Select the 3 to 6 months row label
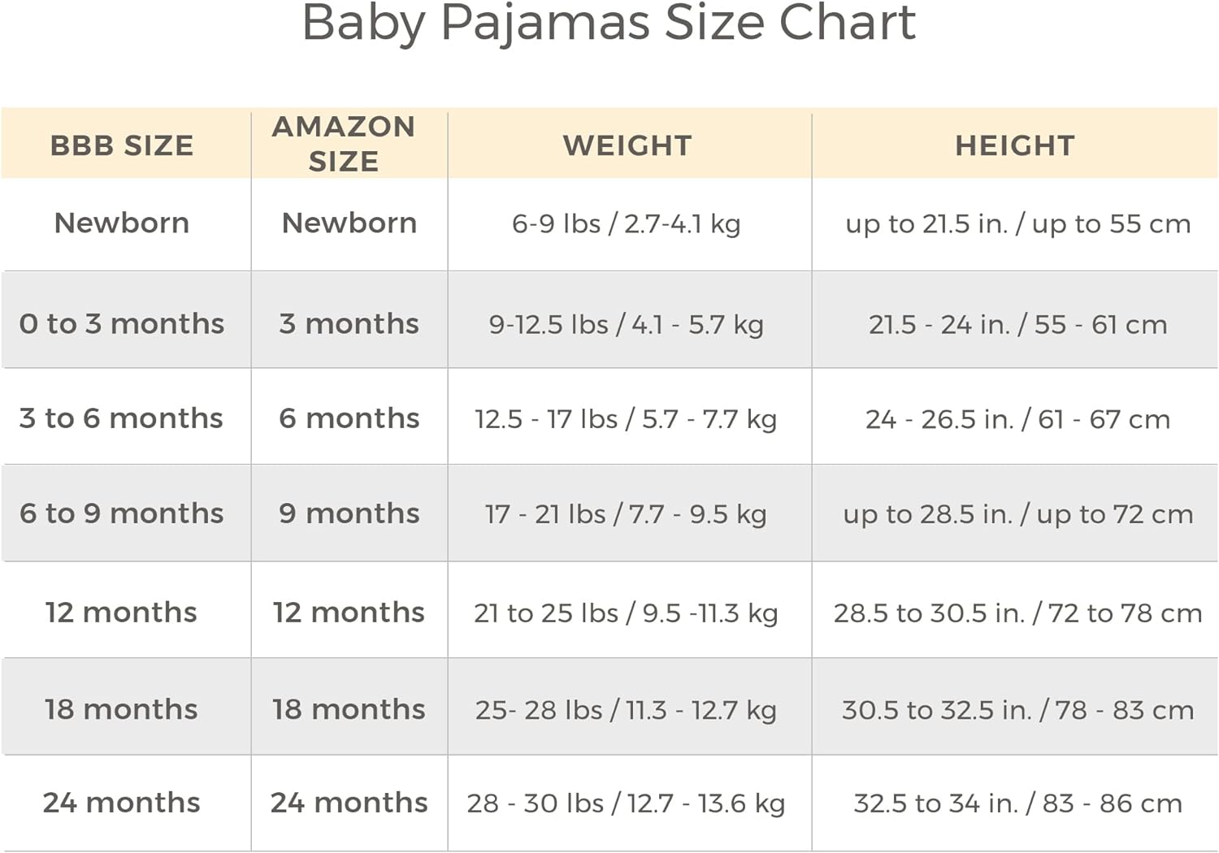The height and width of the screenshot is (853, 1219). tap(121, 418)
